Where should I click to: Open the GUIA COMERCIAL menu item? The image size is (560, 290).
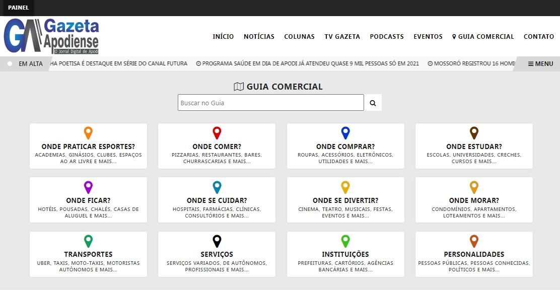[x=483, y=36]
